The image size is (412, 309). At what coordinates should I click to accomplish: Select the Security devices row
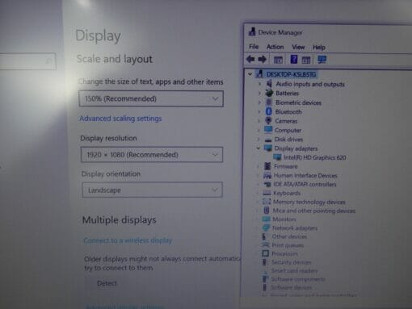[286, 262]
